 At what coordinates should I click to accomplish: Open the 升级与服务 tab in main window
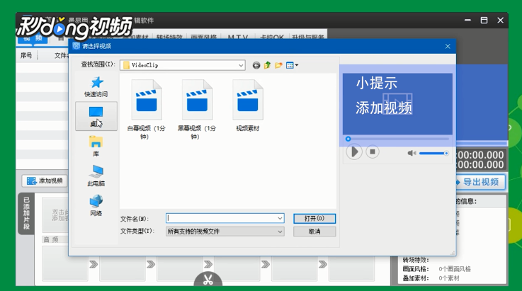[308, 37]
